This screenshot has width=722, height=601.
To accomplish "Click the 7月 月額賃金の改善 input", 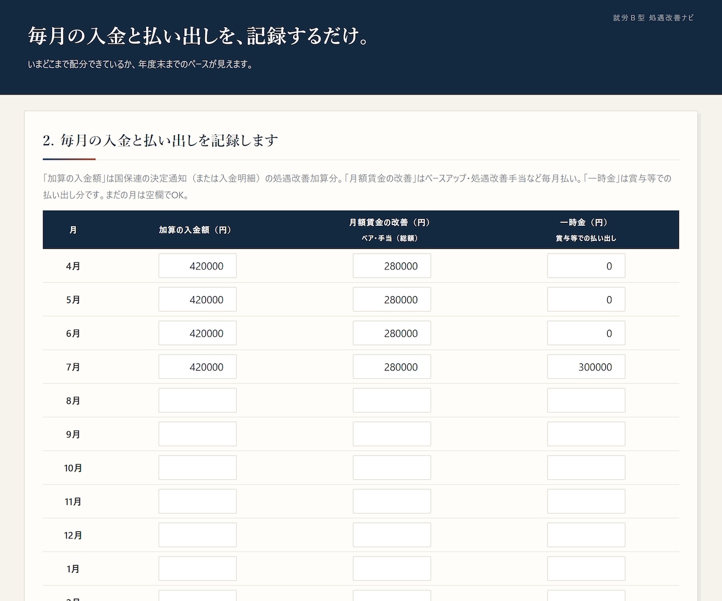I will click(392, 367).
